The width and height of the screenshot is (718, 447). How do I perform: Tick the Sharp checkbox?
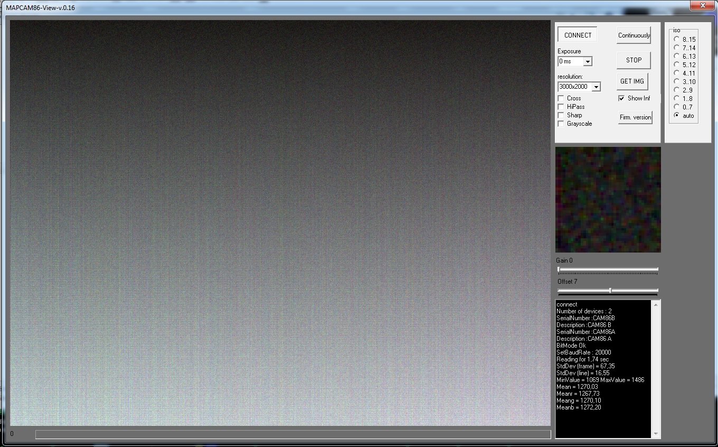(561, 115)
